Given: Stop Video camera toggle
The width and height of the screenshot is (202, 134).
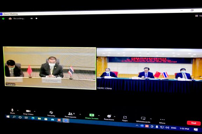Looking at the screenshot, I should pyautogui.click(x=28, y=112).
